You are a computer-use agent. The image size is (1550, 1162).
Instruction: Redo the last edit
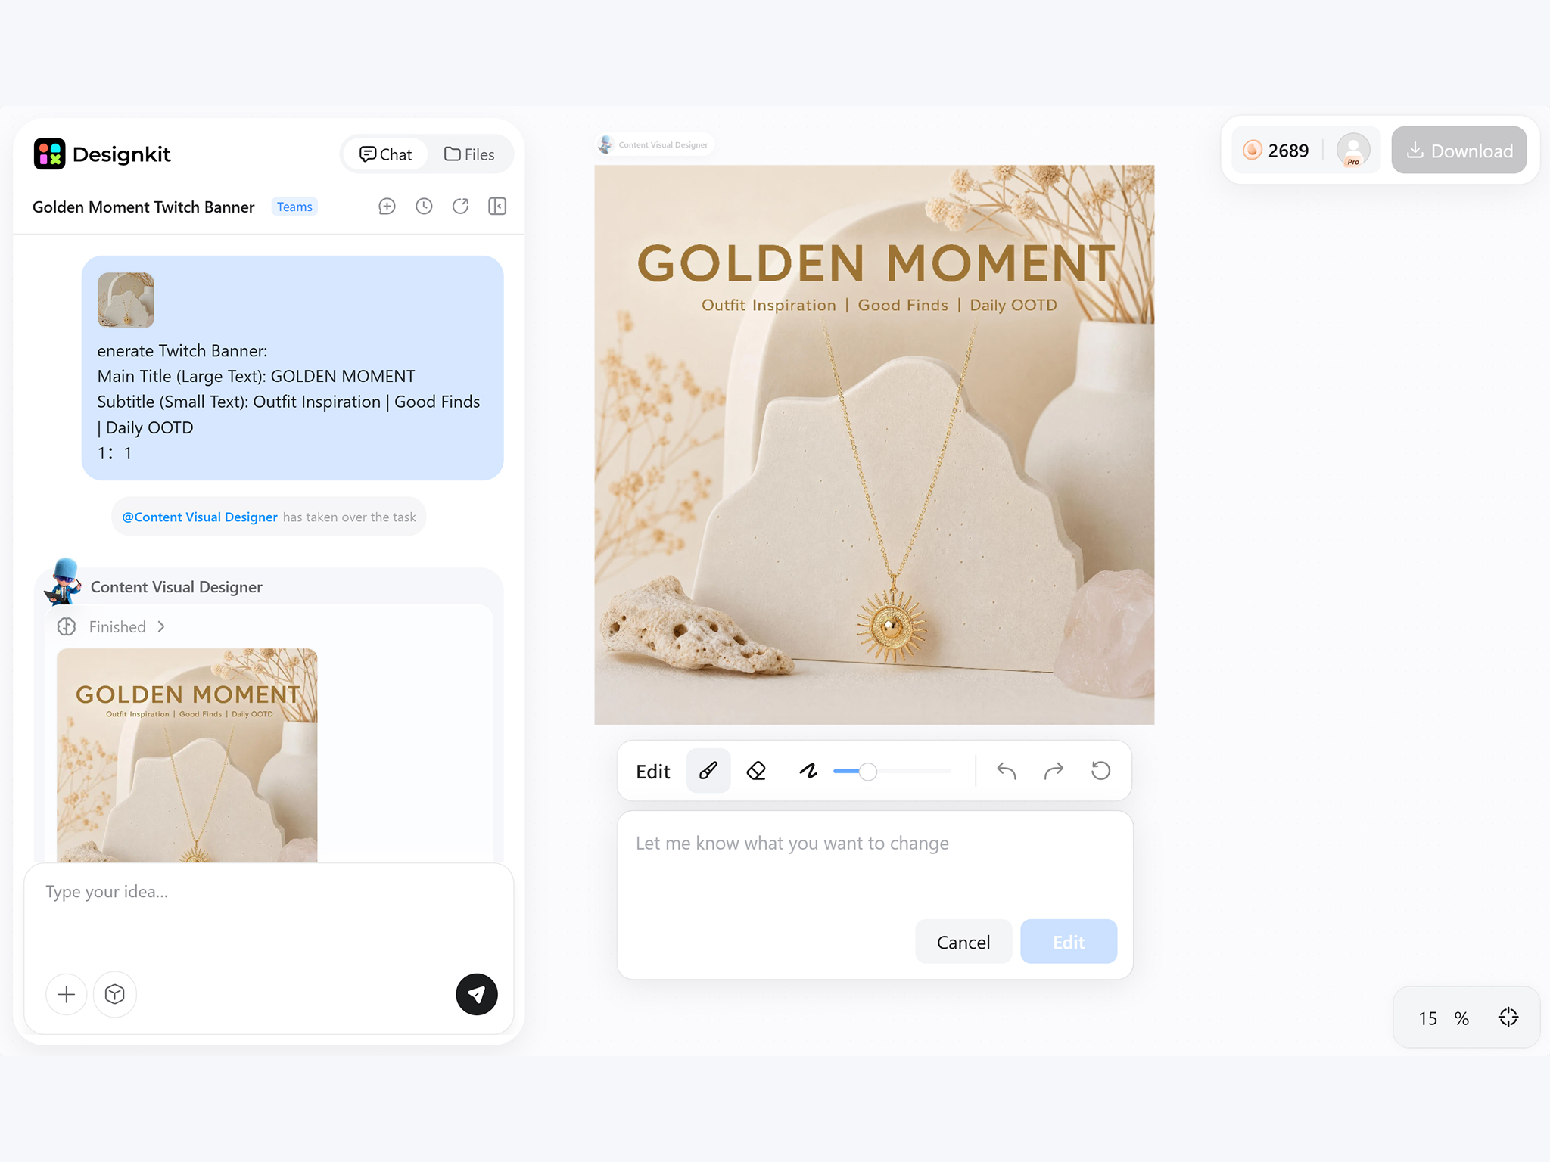(x=1054, y=771)
